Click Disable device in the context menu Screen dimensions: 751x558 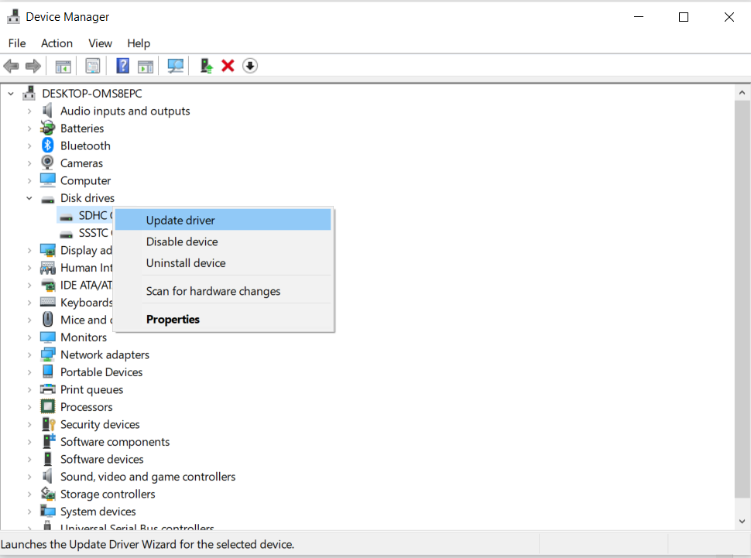[x=182, y=241]
